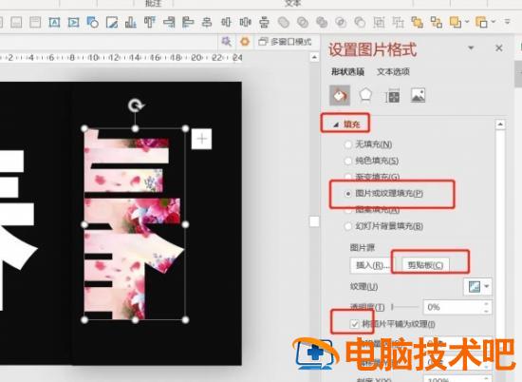522x382 pixels.
Task: Click the distribute vertically toolbar icon
Action: point(265,23)
